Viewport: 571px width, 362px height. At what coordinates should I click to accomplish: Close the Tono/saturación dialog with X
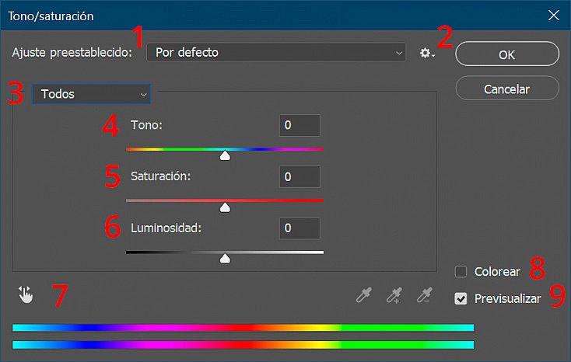[554, 16]
